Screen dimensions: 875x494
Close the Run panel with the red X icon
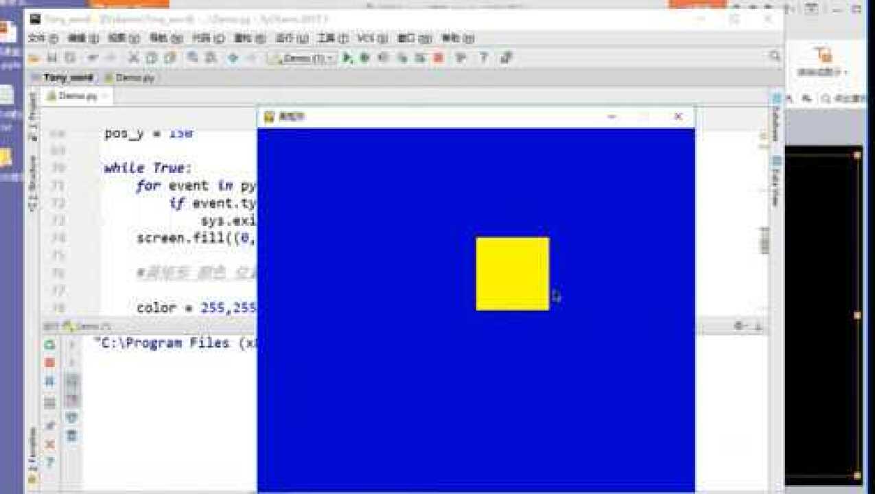point(49,445)
